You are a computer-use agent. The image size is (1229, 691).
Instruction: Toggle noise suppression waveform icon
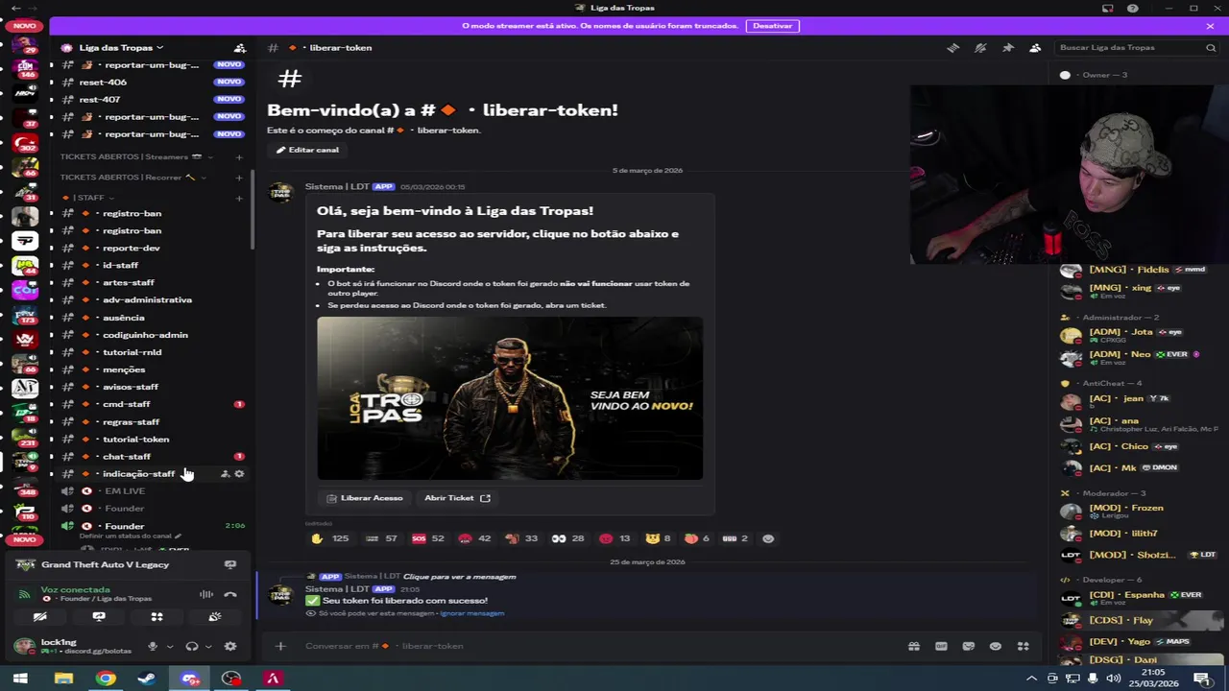pyautogui.click(x=205, y=594)
